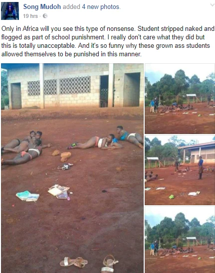View the bottom right photo thumbnail
The height and width of the screenshot is (273, 215).
coord(180,240)
